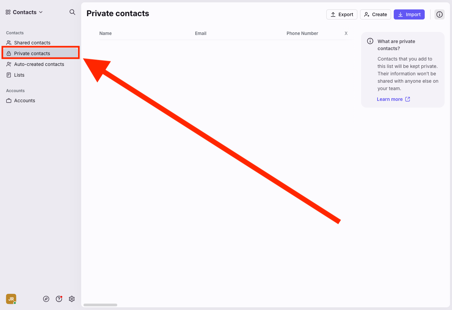Click the Create contact button
452x310 pixels.
(375, 14)
